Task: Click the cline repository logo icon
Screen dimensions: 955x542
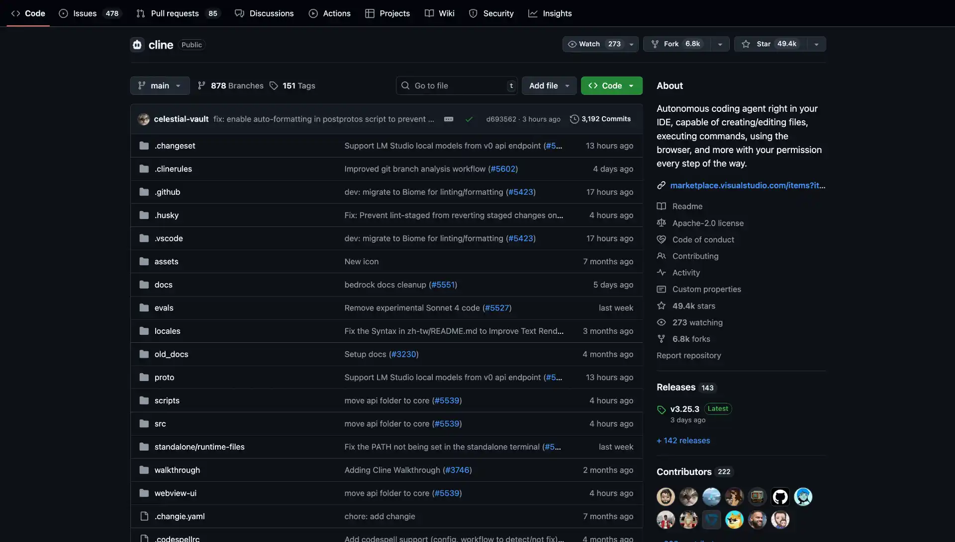Action: click(x=137, y=45)
